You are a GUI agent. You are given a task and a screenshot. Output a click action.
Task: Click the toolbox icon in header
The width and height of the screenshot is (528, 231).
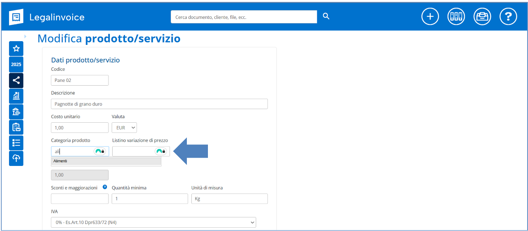482,16
